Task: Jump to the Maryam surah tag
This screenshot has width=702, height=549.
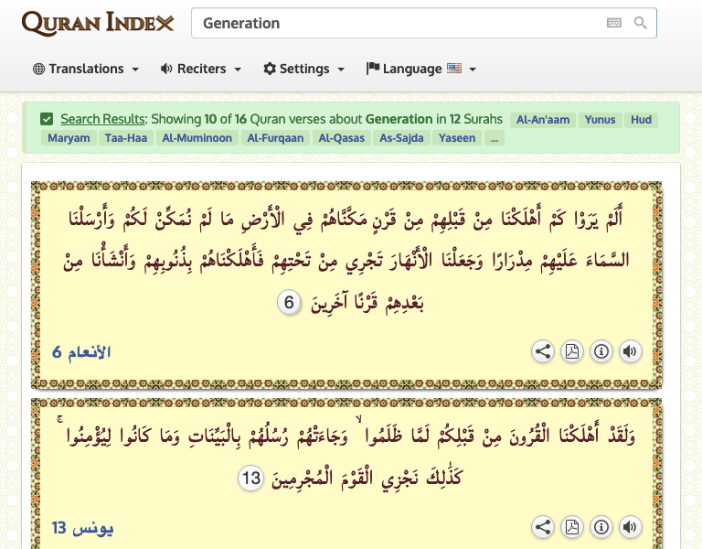Action: click(x=69, y=138)
